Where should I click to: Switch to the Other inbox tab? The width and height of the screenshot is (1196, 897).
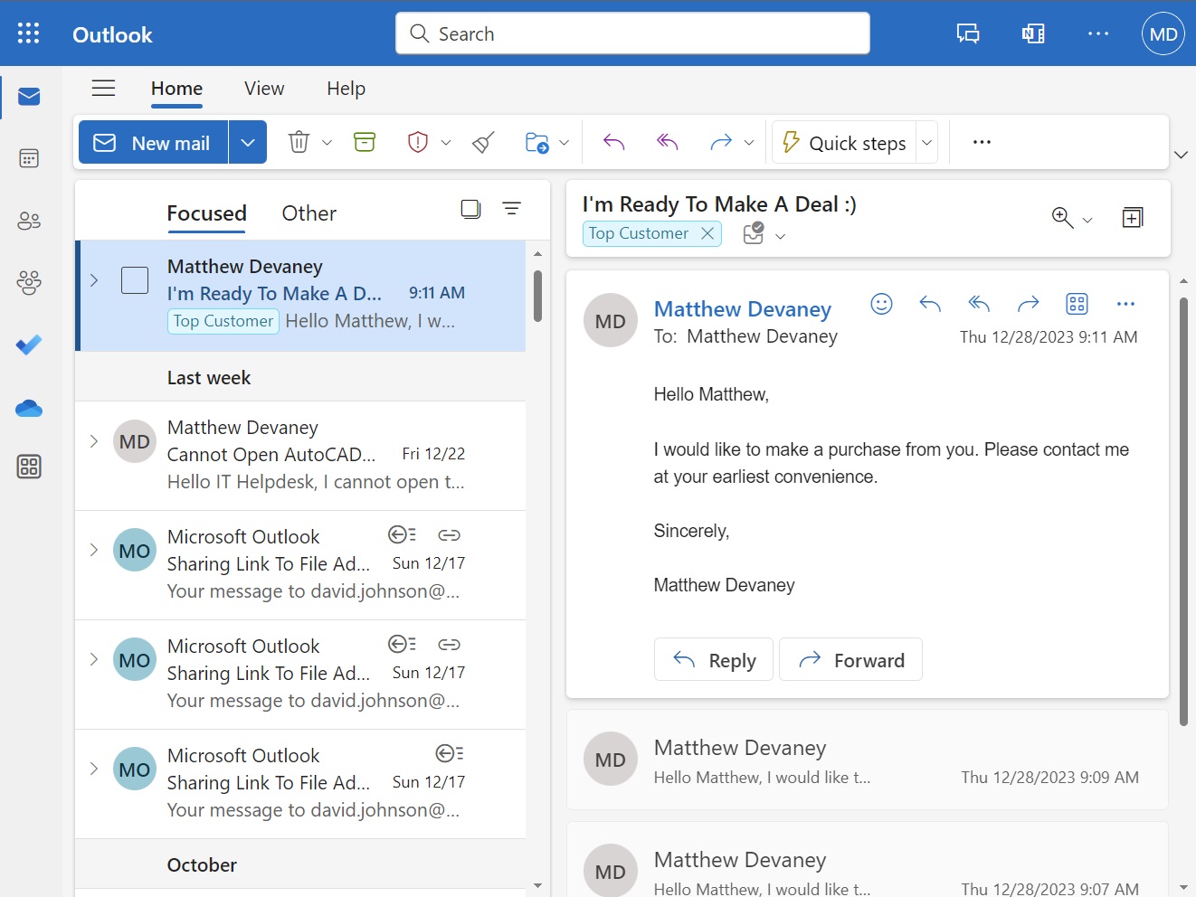pos(308,212)
